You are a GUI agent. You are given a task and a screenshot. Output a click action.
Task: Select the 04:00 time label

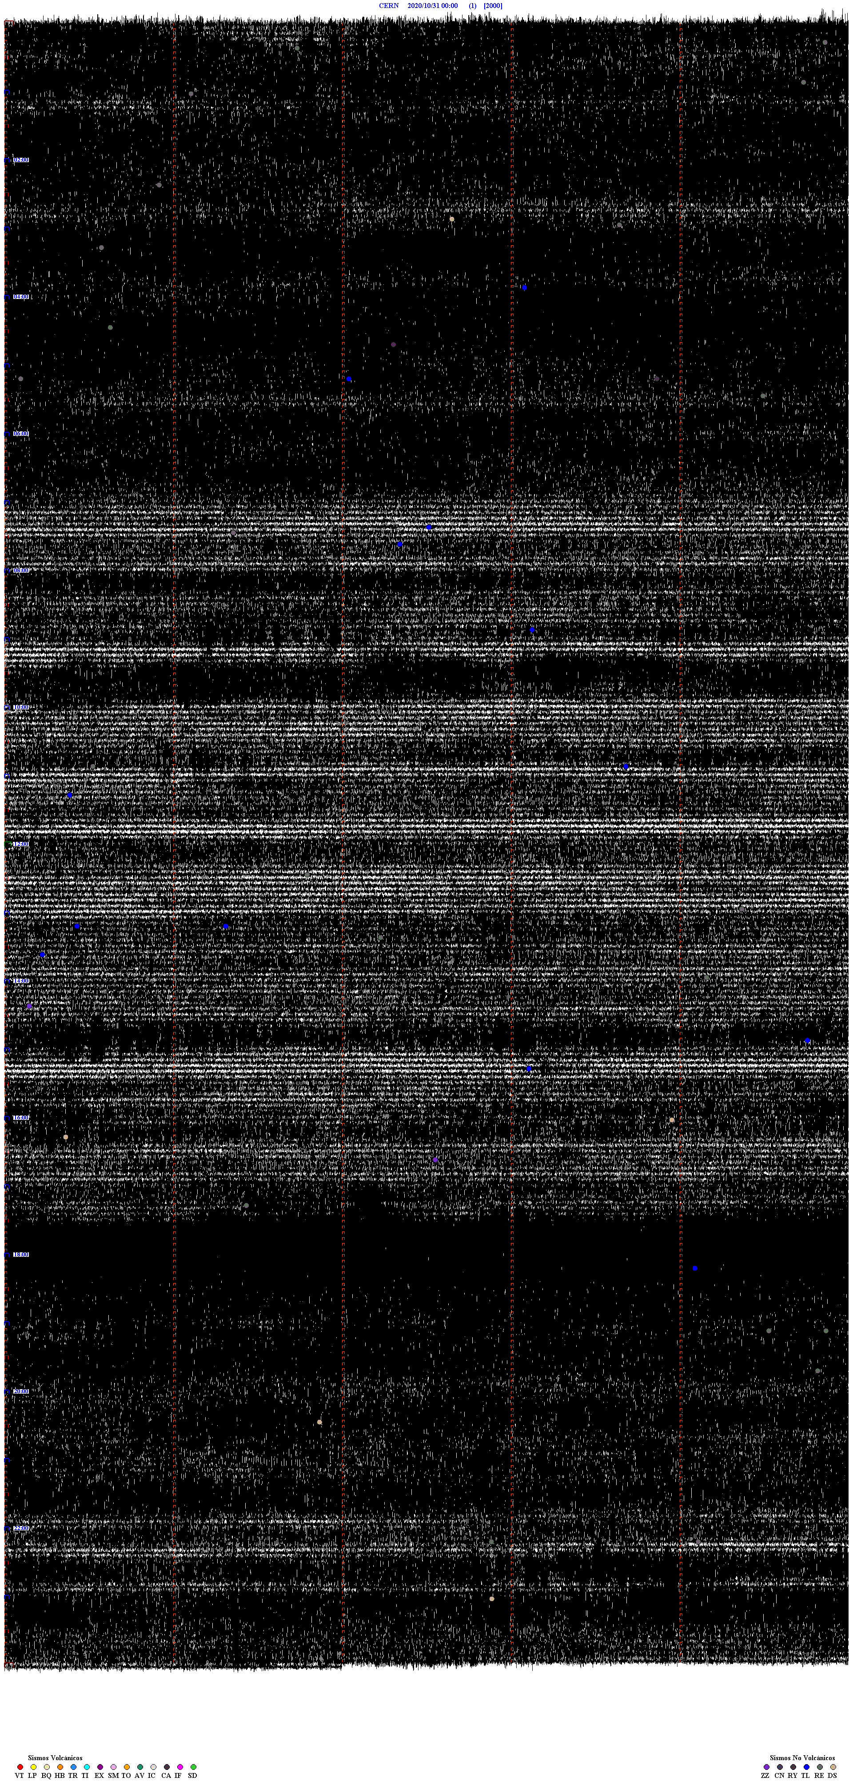[x=21, y=297]
